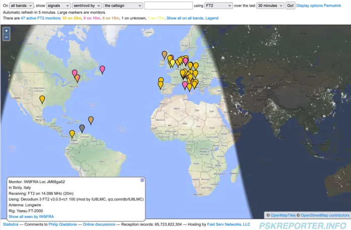Viewport: 351px width, 230px height.
Task: Open the 'all bands' dropdown
Action: click(21, 6)
